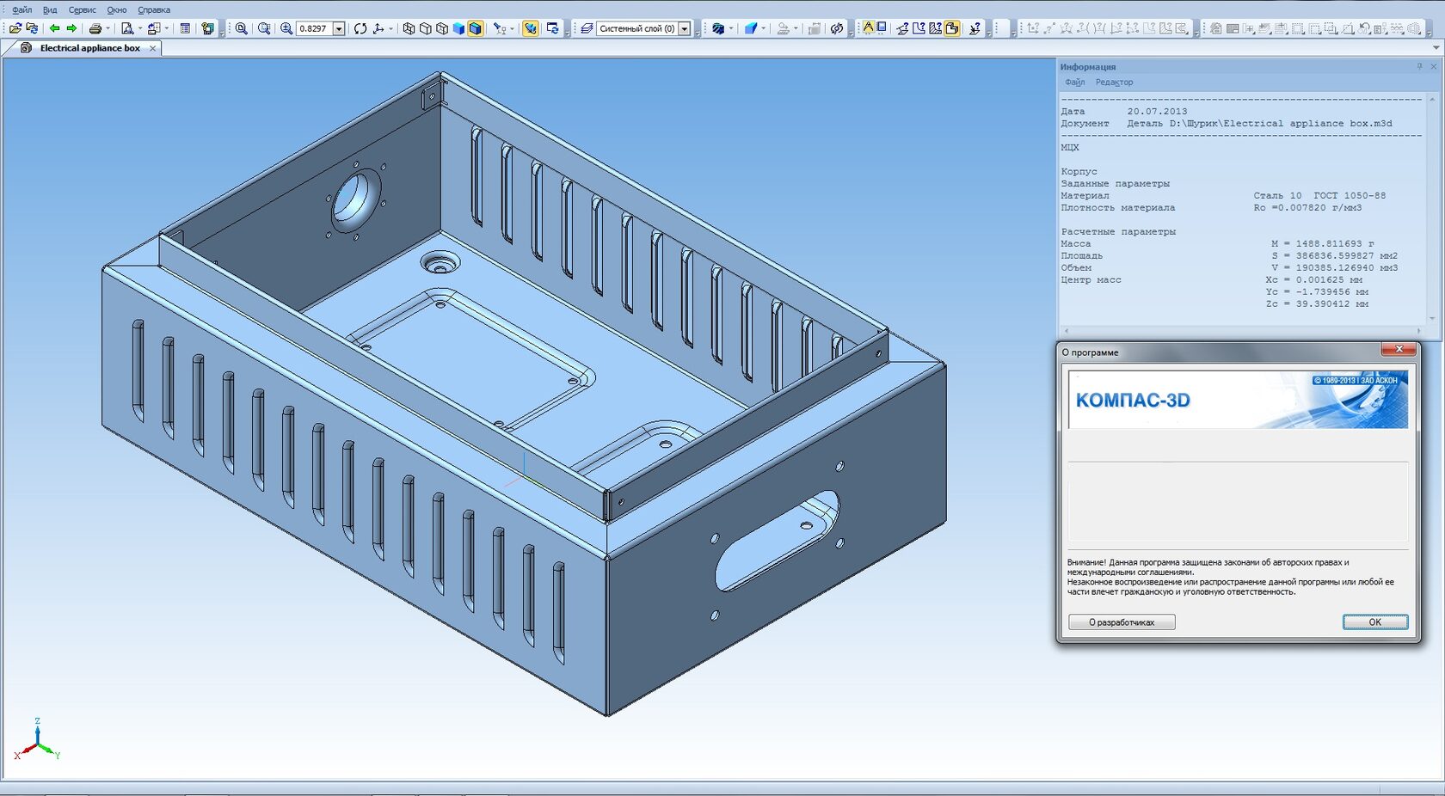Viewport: 1445px width, 796px height.
Task: Click the hatched-area measurement icon
Action: click(935, 28)
